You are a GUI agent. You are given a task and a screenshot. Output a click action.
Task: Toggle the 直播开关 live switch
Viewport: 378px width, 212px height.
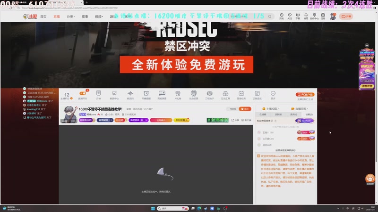[83, 93]
